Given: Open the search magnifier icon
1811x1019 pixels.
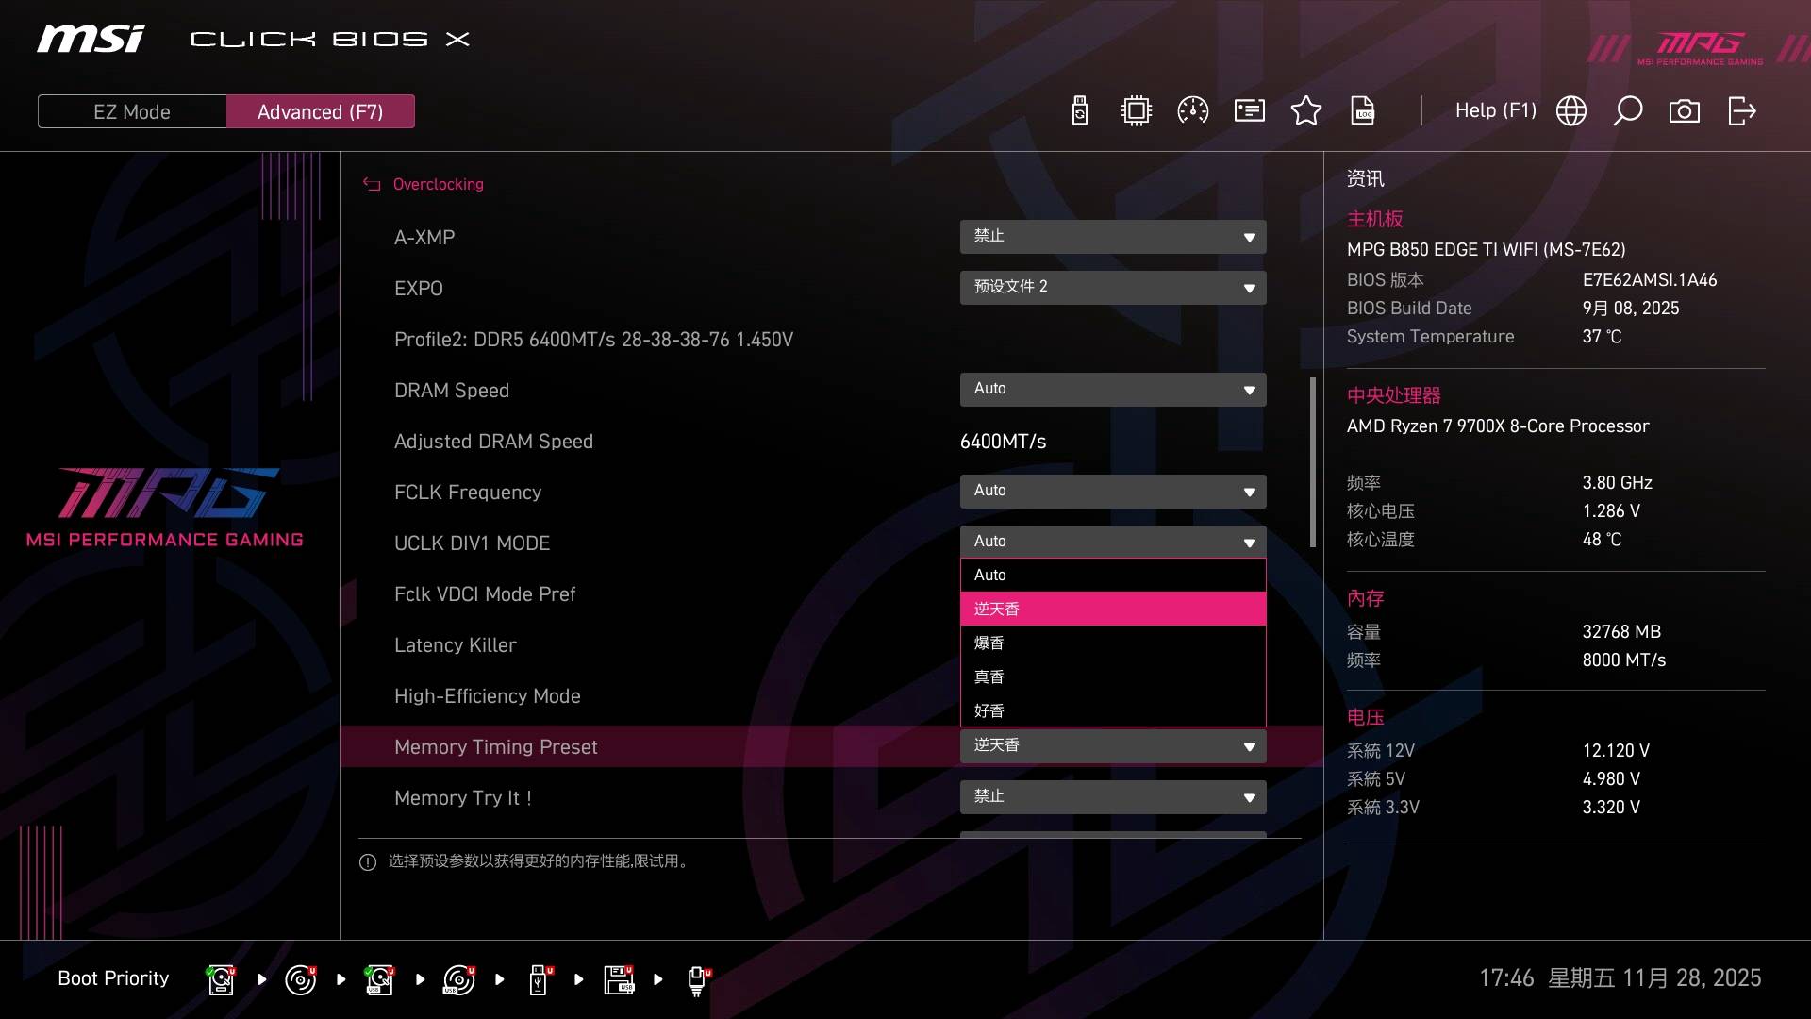Looking at the screenshot, I should click(x=1628, y=111).
